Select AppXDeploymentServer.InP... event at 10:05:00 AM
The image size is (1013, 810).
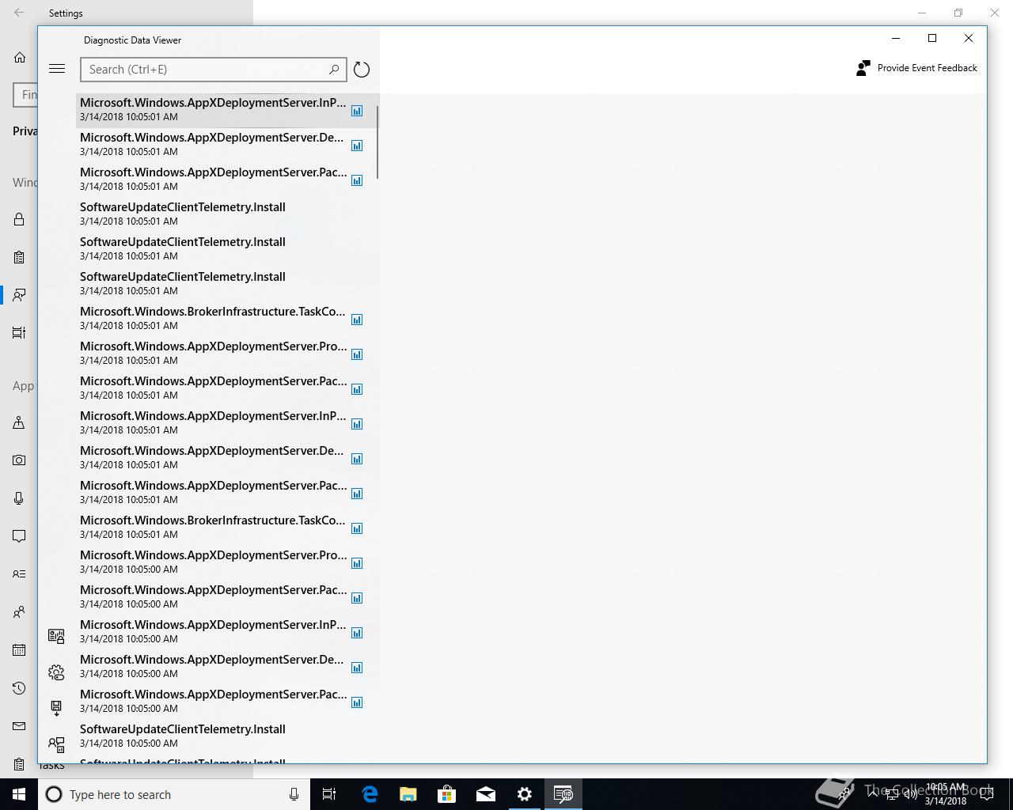[227, 631]
